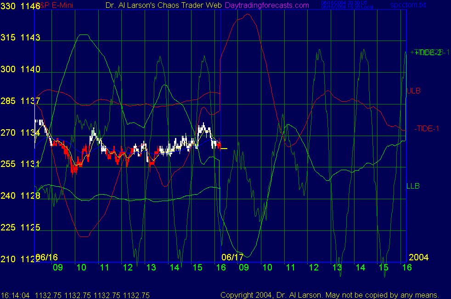Image resolution: width=451 pixels, height=299 pixels.
Task: Click the yellow last-price dash marker
Action: 224,148
